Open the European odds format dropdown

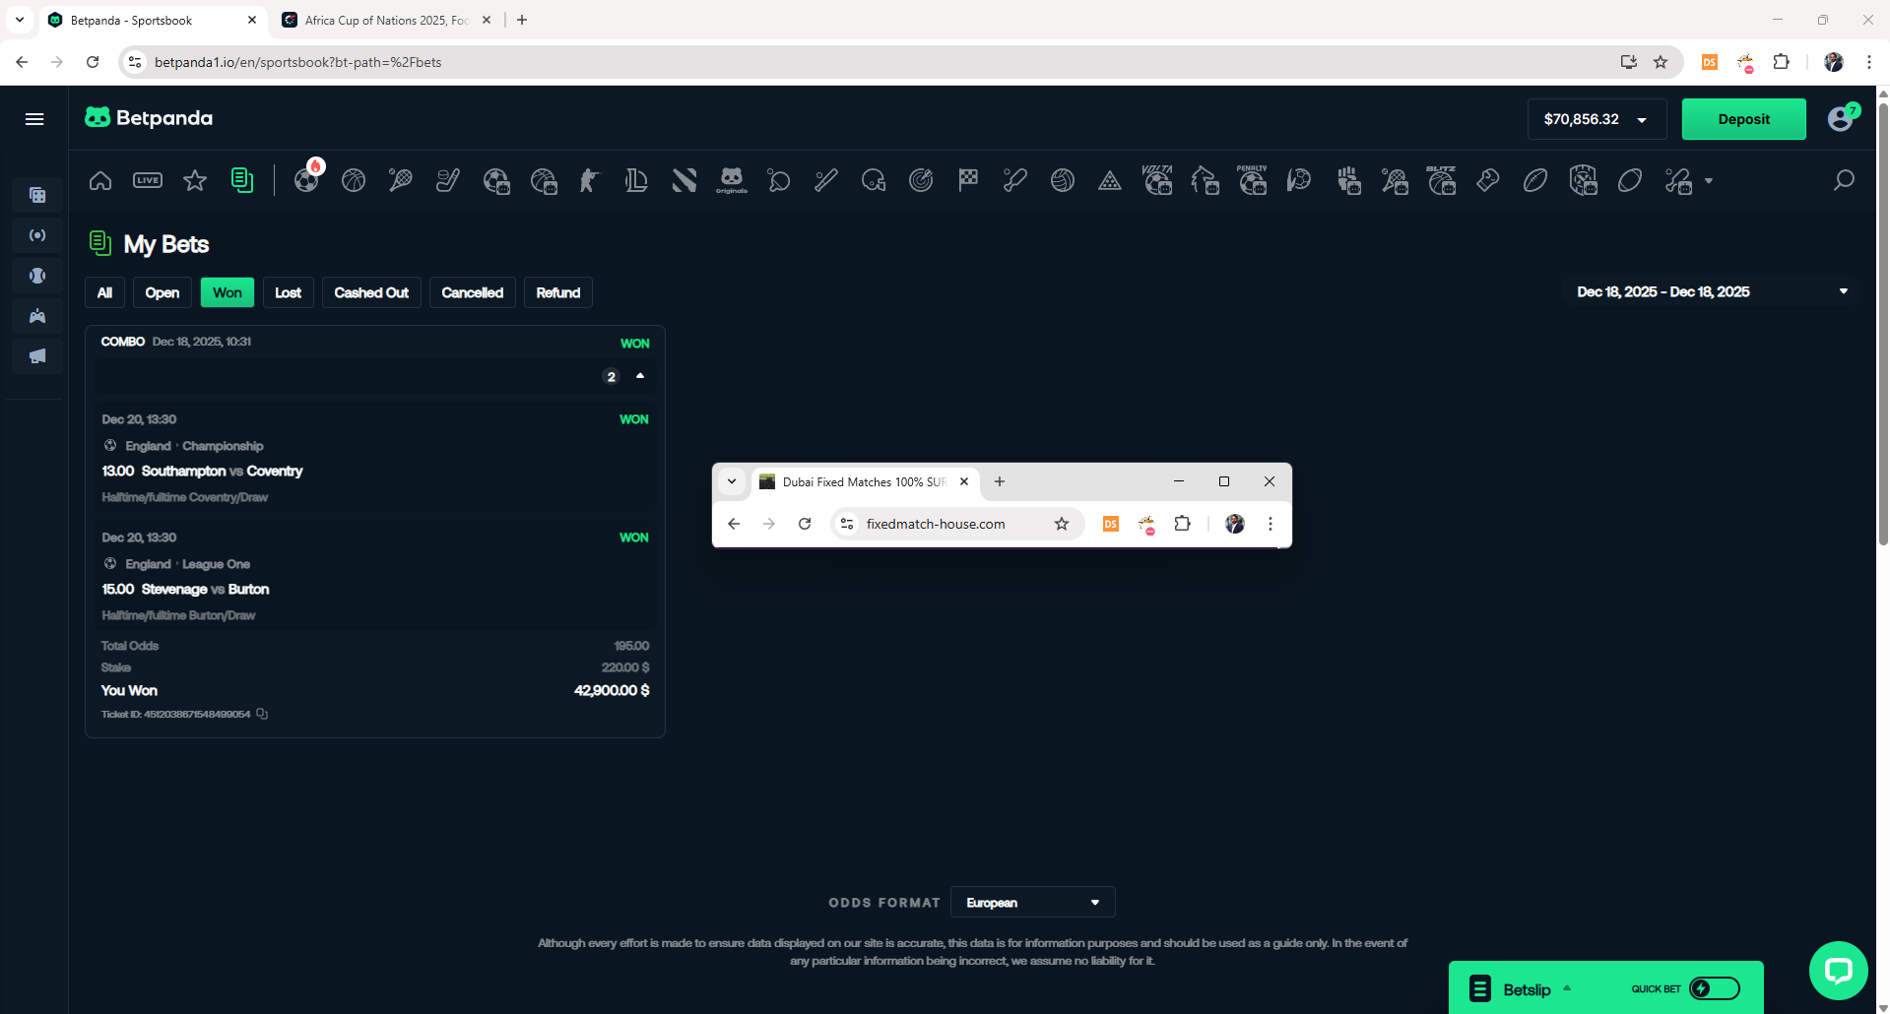point(1032,903)
